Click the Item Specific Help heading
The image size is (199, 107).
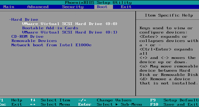(x=169, y=16)
